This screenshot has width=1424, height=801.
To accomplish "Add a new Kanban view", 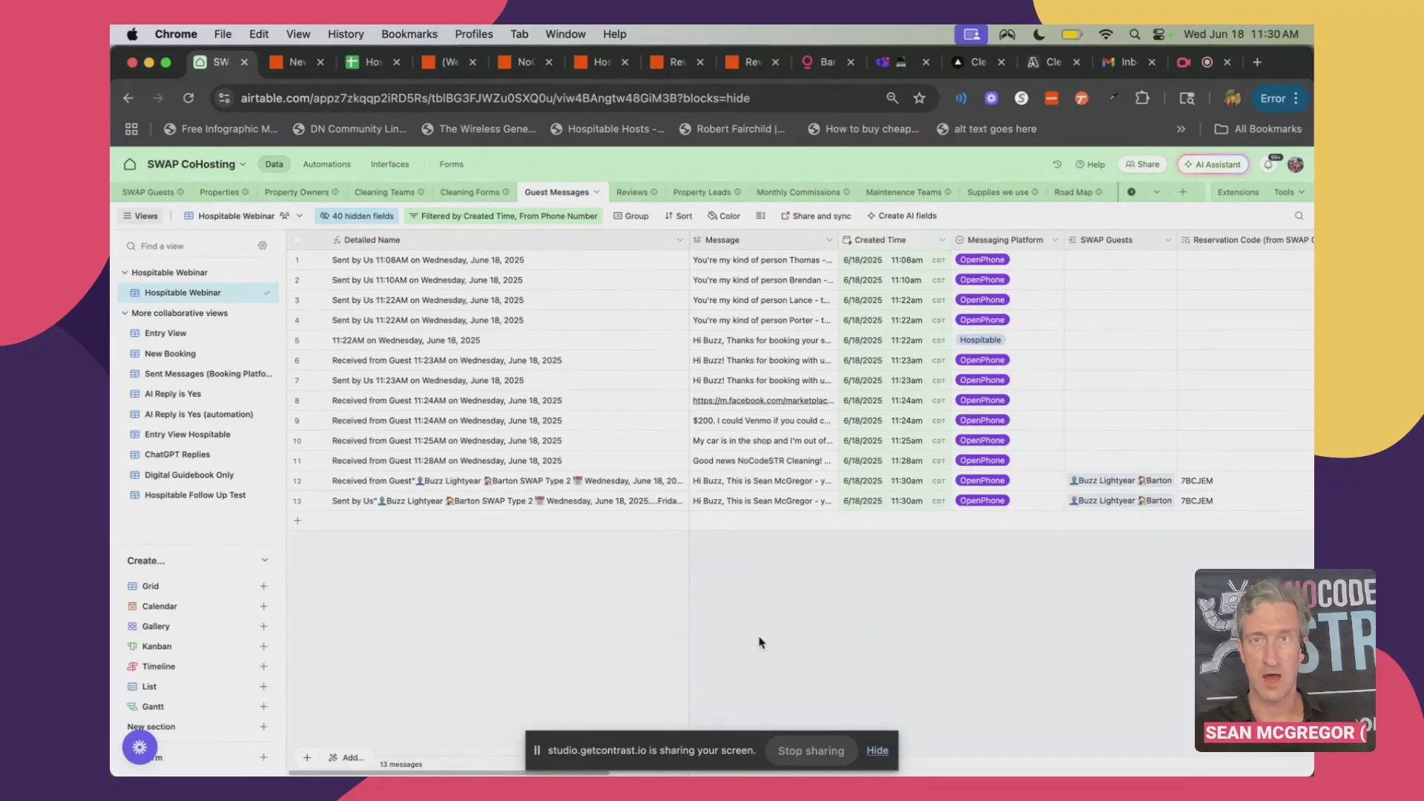I will click(x=263, y=647).
